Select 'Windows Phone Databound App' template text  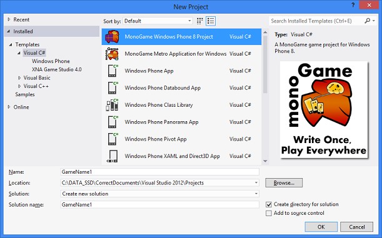point(163,88)
